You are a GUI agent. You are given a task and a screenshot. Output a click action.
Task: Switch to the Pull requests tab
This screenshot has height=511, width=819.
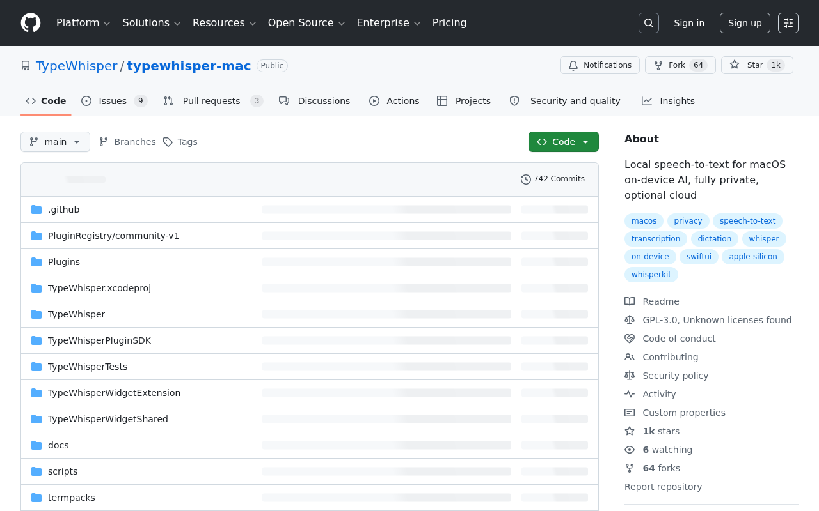point(213,101)
